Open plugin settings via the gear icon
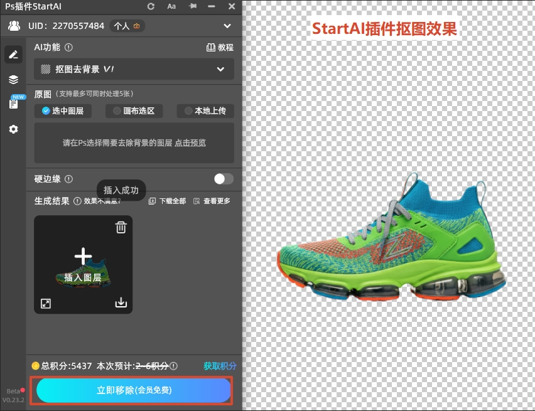 [13, 129]
